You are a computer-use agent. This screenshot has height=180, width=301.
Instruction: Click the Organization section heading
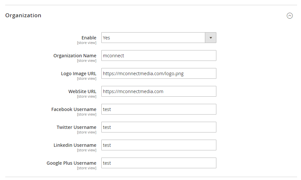click(x=23, y=15)
